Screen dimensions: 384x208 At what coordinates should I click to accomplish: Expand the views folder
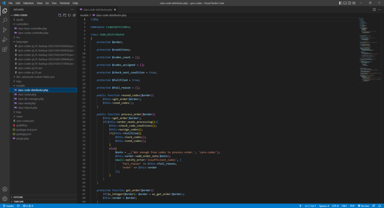(x=19, y=117)
